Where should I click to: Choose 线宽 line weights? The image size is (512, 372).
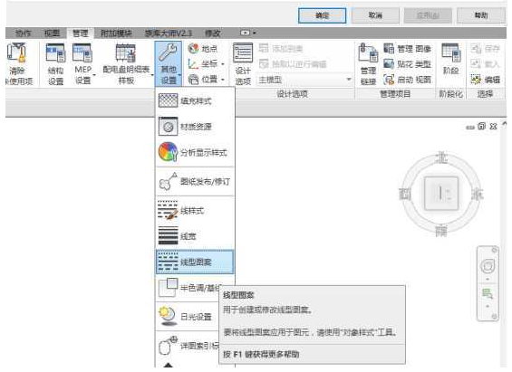point(195,236)
